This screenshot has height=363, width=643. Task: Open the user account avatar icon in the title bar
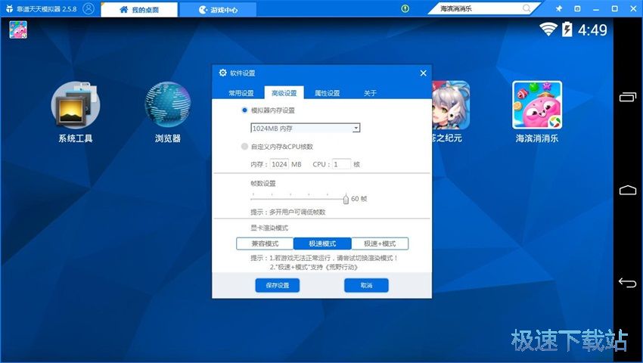pos(89,8)
